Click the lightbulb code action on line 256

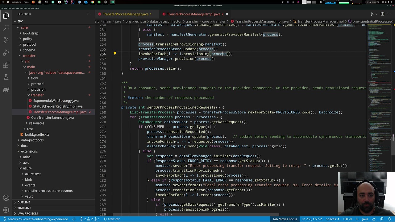click(115, 54)
